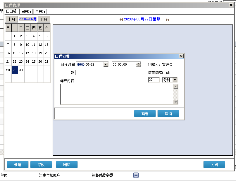Switch to the 周日程 tab
The image size is (236, 181).
(27, 11)
